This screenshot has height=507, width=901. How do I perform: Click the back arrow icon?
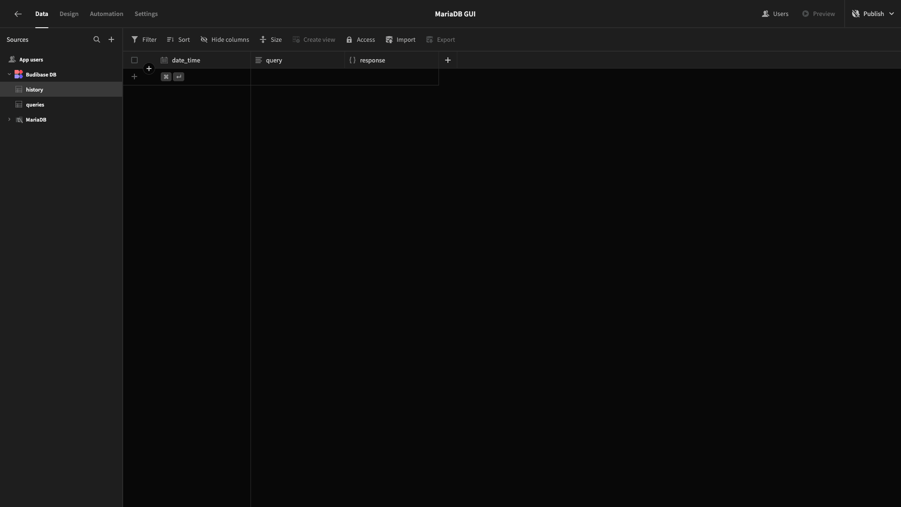18,14
